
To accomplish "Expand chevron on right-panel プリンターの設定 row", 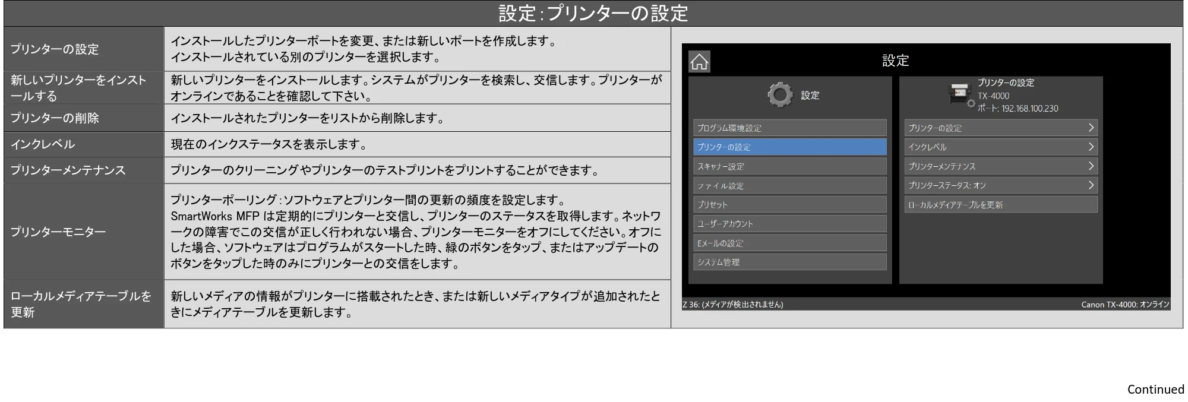I will 1091,128.
